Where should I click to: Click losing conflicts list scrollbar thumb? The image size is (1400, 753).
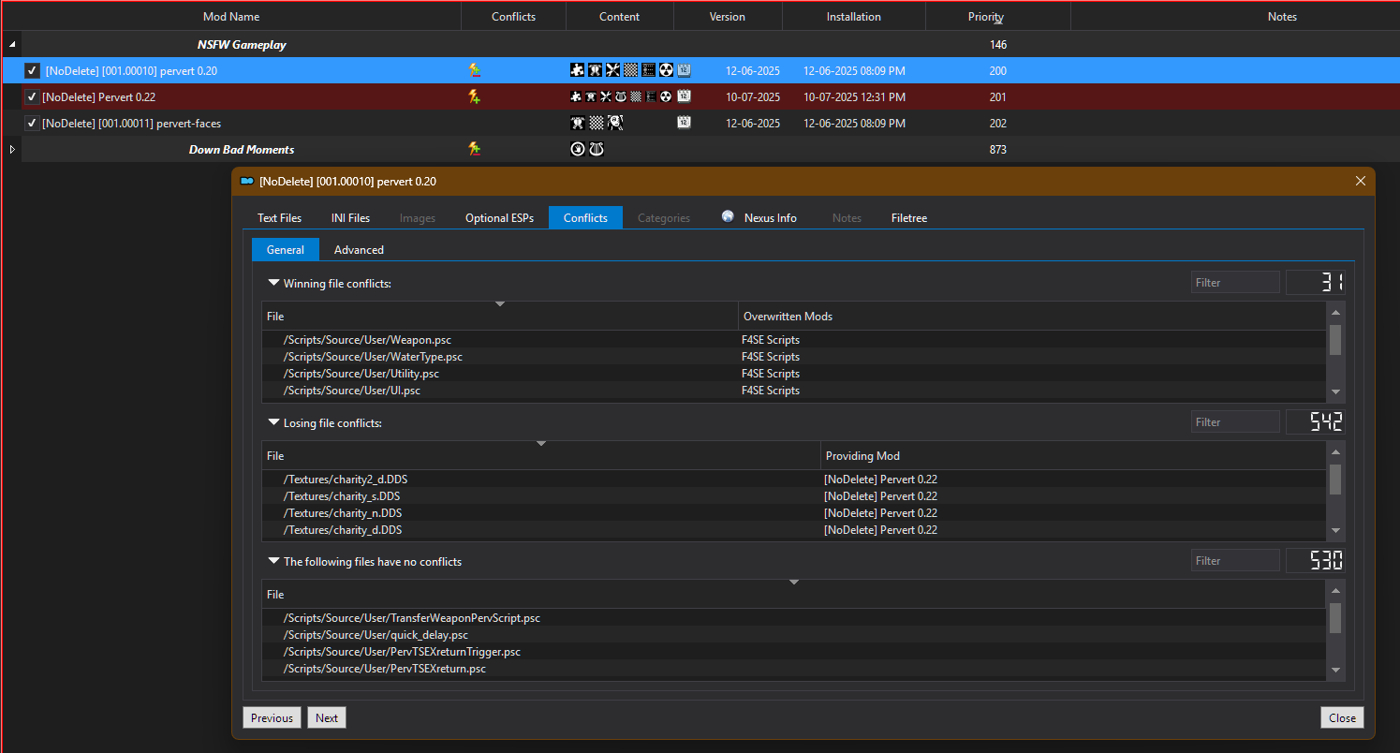point(1335,479)
